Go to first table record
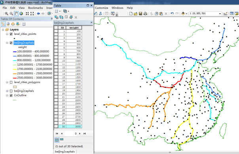This screenshot has height=154, width=239. [57, 133]
